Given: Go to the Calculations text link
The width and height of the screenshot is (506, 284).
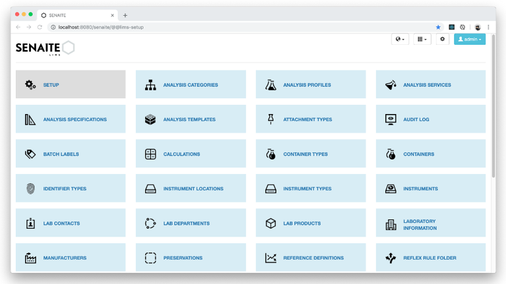Looking at the screenshot, I should click(181, 154).
